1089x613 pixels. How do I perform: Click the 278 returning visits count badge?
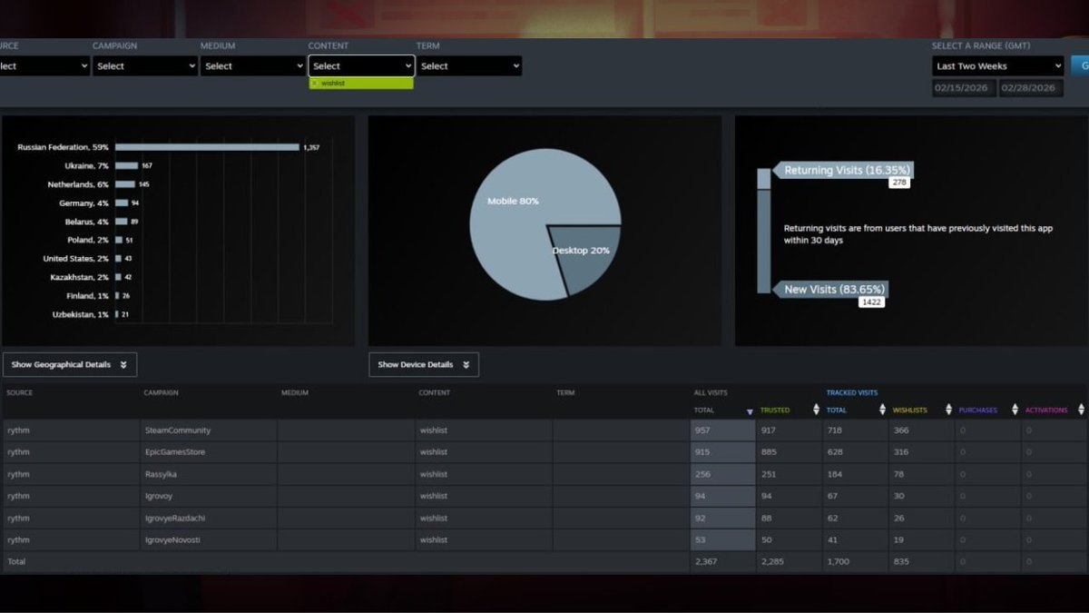[x=898, y=183]
